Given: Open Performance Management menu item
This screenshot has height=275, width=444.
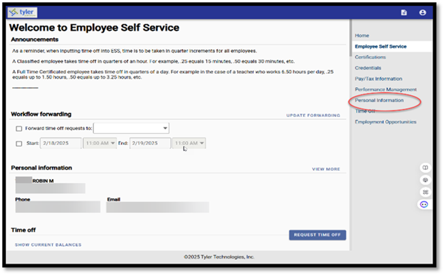Looking at the screenshot, I should pyautogui.click(x=385, y=89).
